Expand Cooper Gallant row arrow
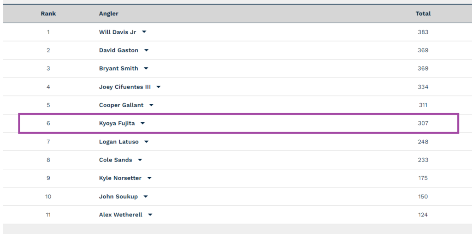Viewport: 472px width, 234px height. (151, 105)
